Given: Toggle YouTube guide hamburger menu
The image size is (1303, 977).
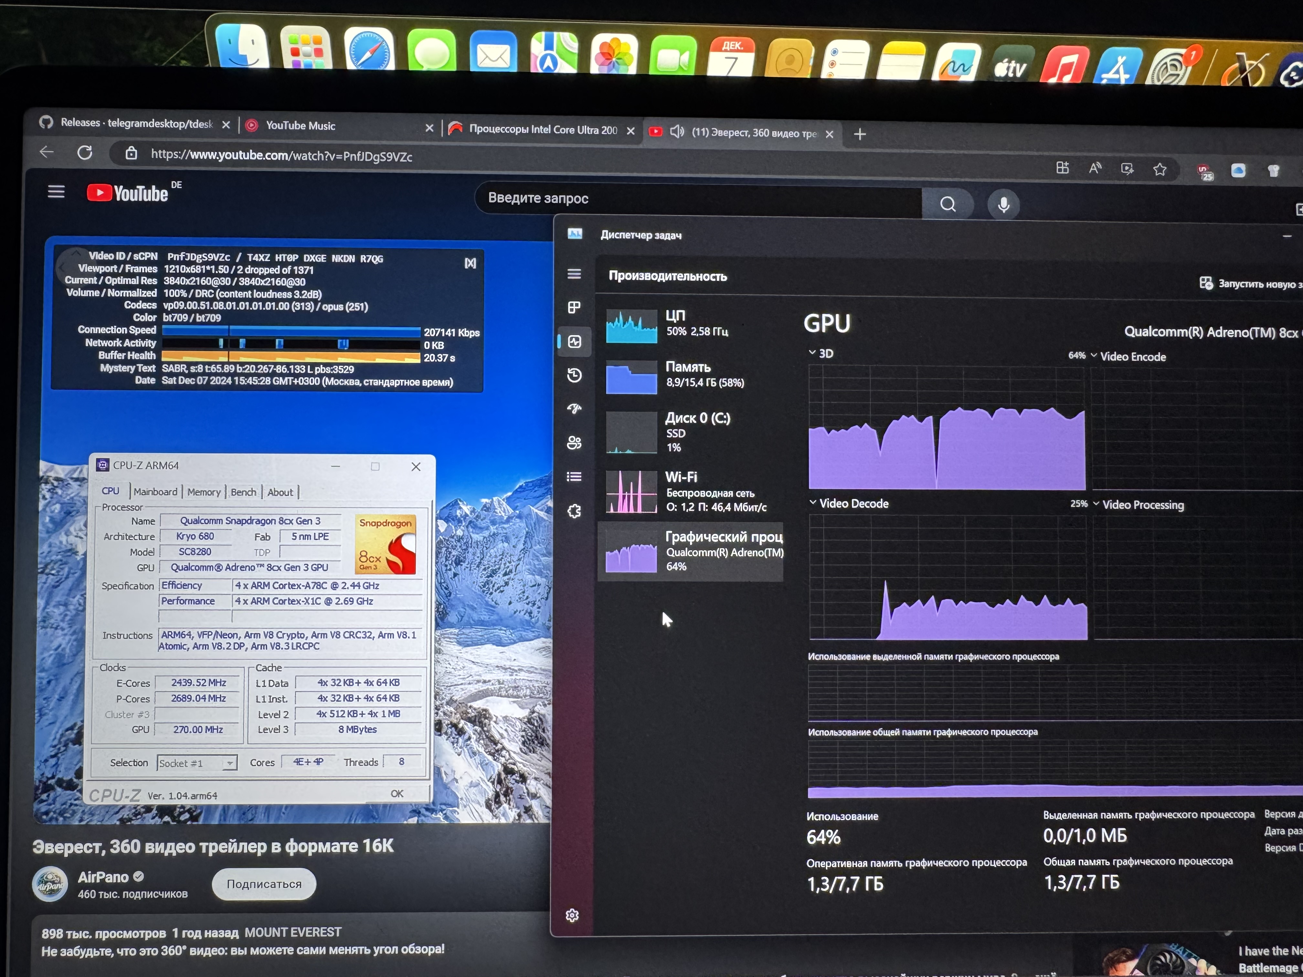Looking at the screenshot, I should 57,192.
